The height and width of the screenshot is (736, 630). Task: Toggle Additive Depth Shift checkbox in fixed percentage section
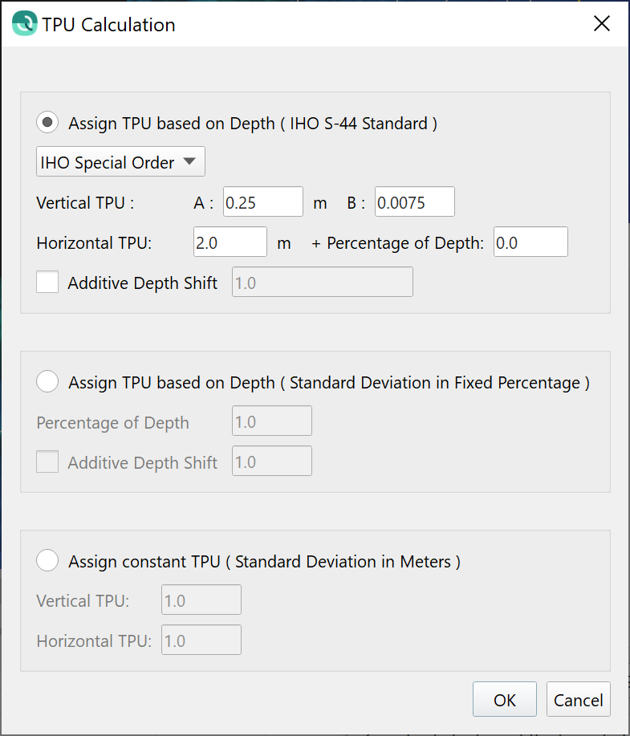click(48, 462)
